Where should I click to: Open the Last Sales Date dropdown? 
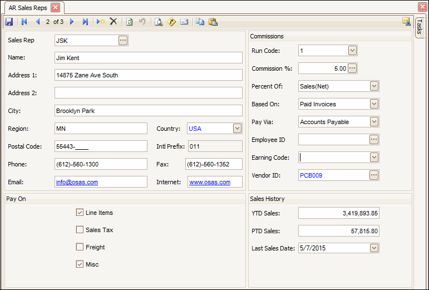point(374,248)
